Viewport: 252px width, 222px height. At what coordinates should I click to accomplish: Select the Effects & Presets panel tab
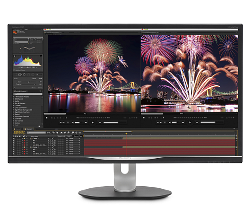coord(20,91)
